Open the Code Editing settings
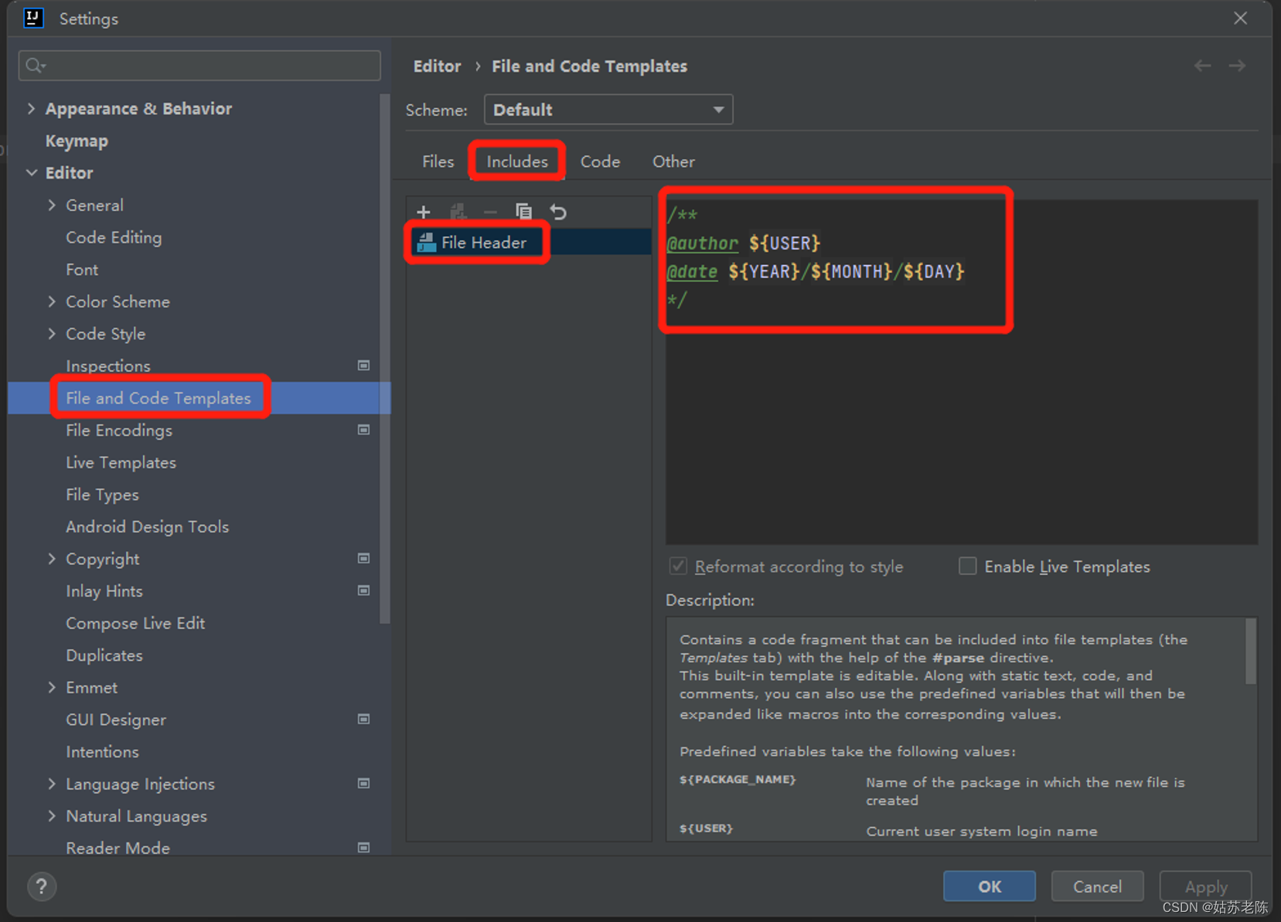Image resolution: width=1281 pixels, height=922 pixels. [114, 237]
